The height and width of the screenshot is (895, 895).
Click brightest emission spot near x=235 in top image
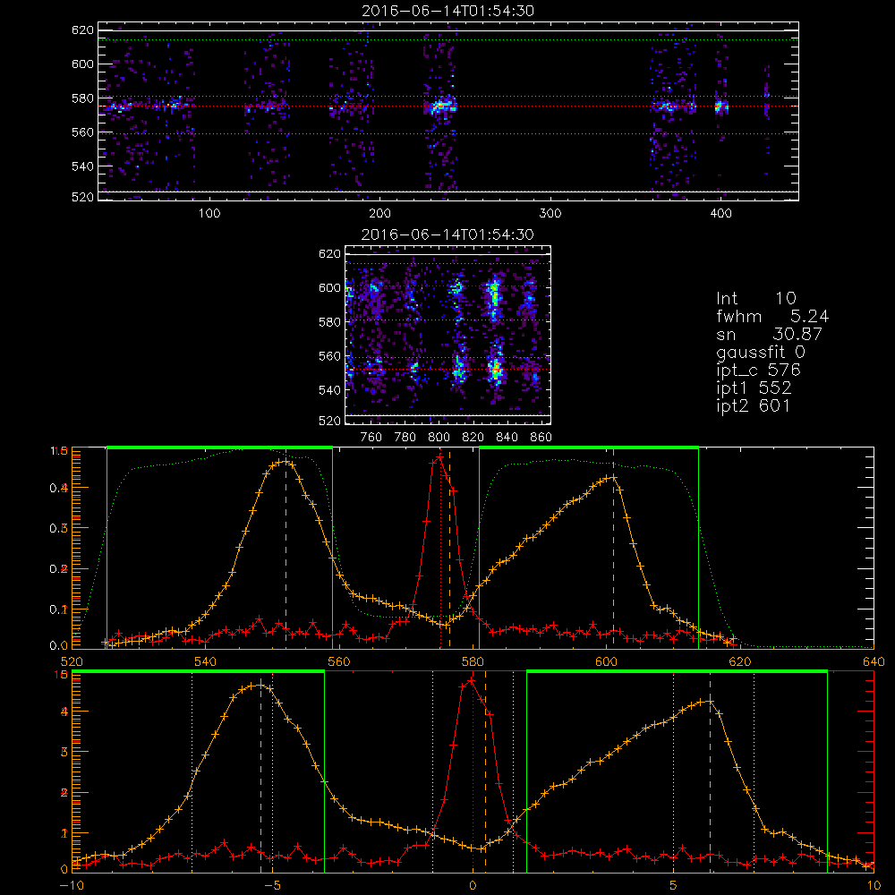(440, 107)
